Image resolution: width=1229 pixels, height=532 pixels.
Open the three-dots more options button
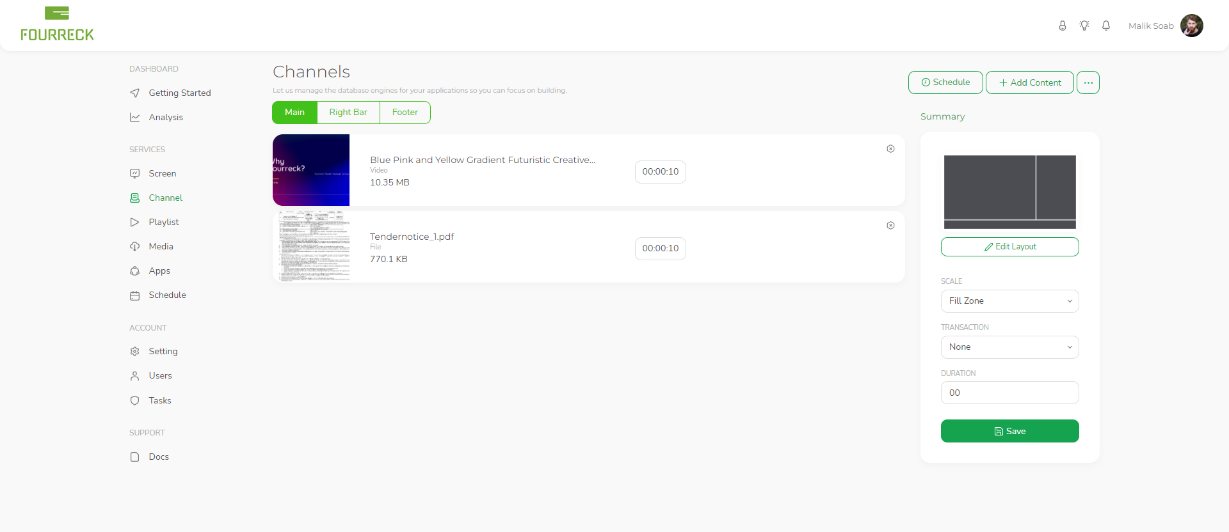(x=1088, y=82)
